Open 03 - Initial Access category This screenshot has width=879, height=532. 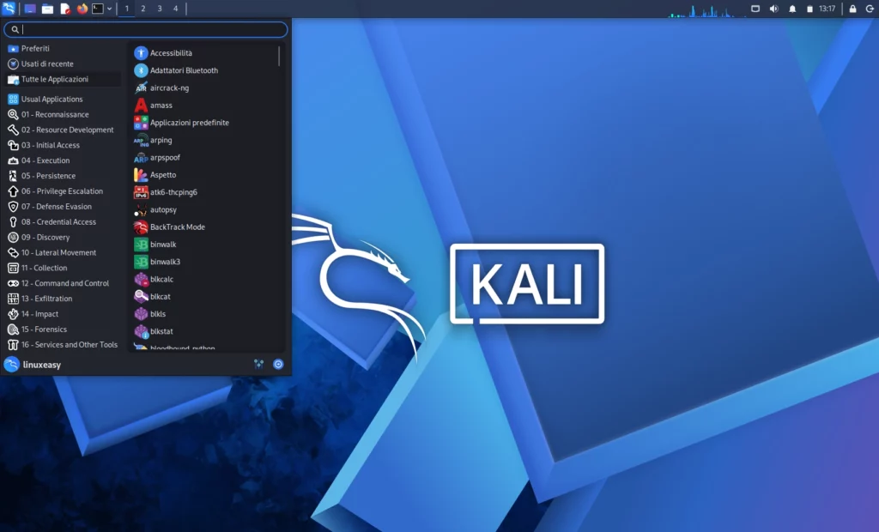pyautogui.click(x=63, y=145)
